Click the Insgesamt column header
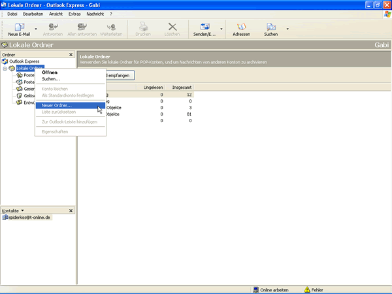This screenshot has height=294, width=392. click(181, 87)
